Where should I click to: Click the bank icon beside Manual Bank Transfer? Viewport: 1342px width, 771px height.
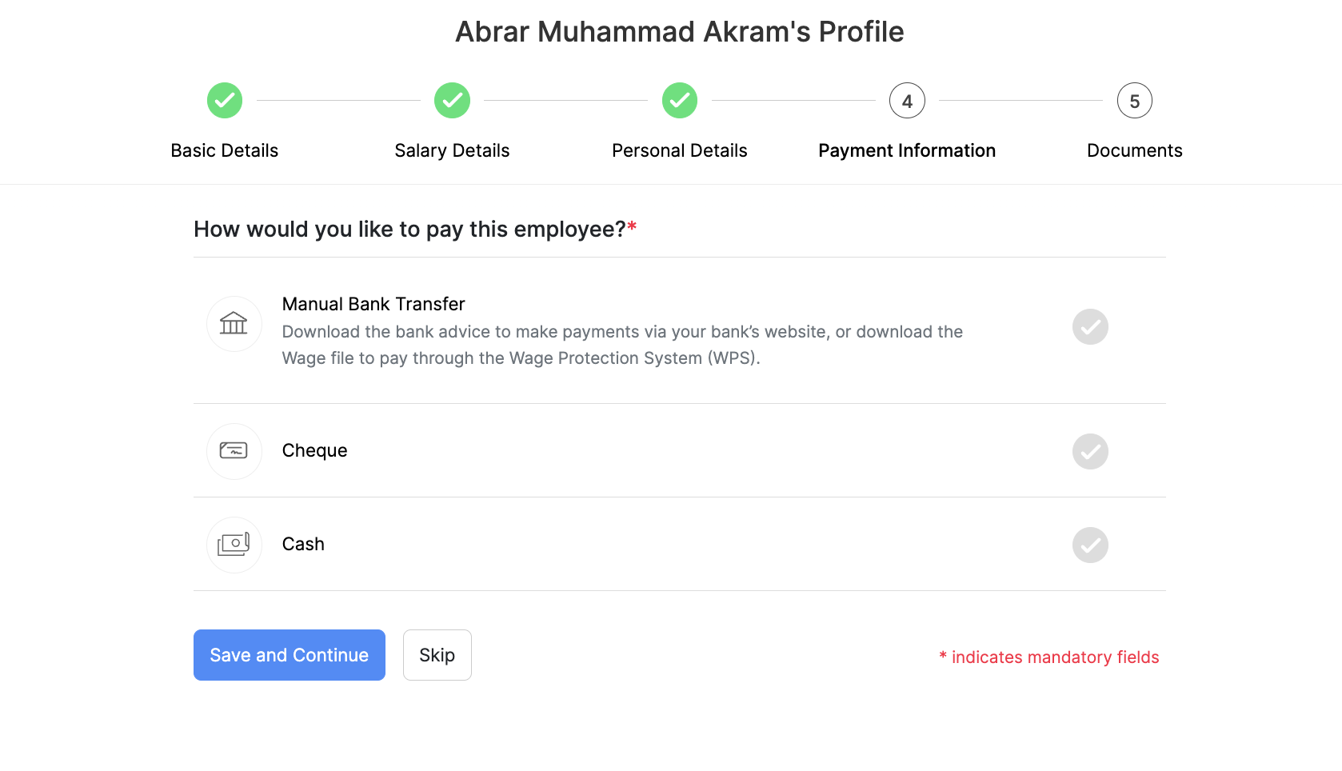pyautogui.click(x=234, y=324)
